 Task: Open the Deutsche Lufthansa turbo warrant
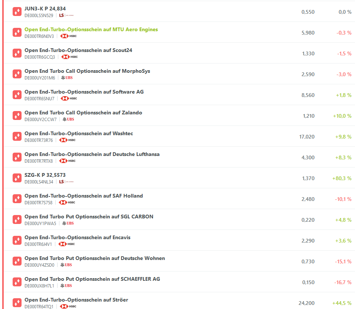coord(92,154)
